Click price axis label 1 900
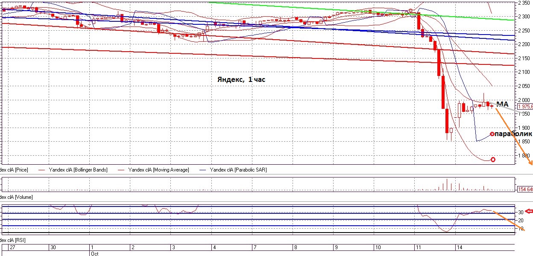Screen dimensions: 533x256 [x=525, y=128]
